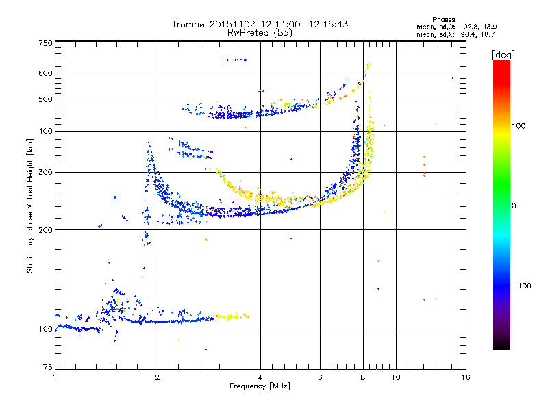Click the '[deg]' colorbar unit label
548x411 pixels.
click(503, 55)
